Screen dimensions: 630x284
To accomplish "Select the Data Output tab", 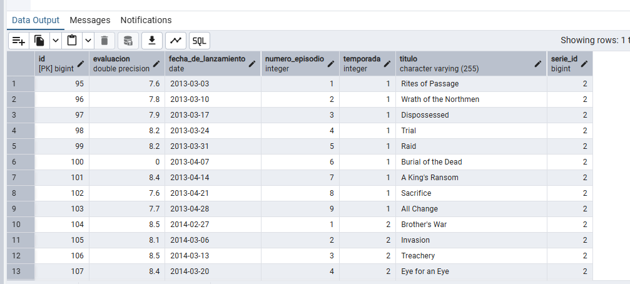I will (36, 20).
